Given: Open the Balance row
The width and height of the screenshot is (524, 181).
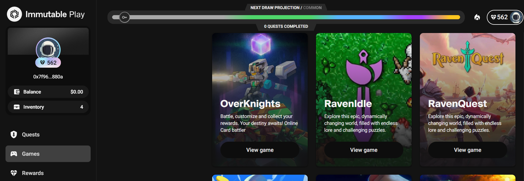Looking at the screenshot, I should pos(48,92).
